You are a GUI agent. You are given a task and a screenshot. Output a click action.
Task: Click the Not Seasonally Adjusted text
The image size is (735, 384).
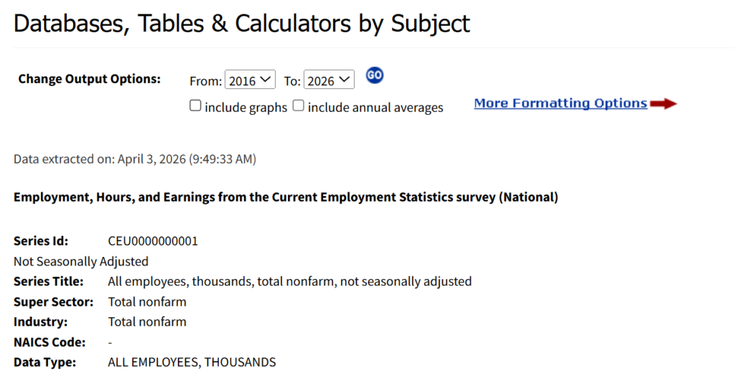click(x=81, y=261)
